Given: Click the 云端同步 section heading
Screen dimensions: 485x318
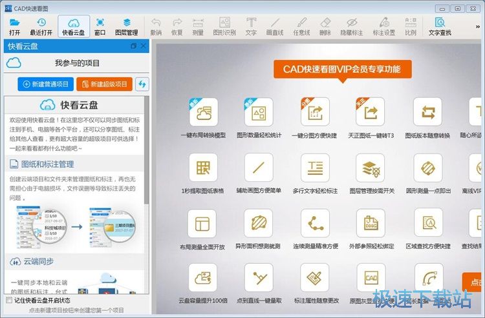Looking at the screenshot, I should point(38,261).
